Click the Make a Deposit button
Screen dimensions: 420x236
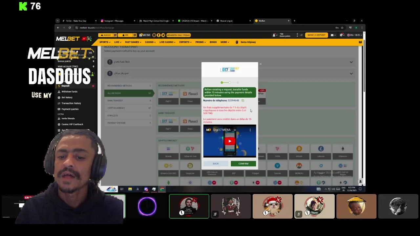pos(316,35)
